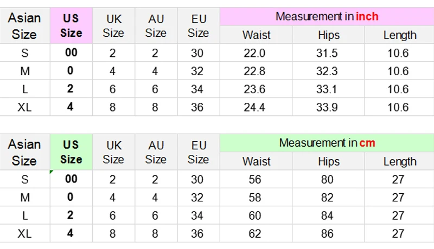Screen dimensions: 434x249
Task: Click the 56 waist cell in cm table
Action: tap(254, 180)
